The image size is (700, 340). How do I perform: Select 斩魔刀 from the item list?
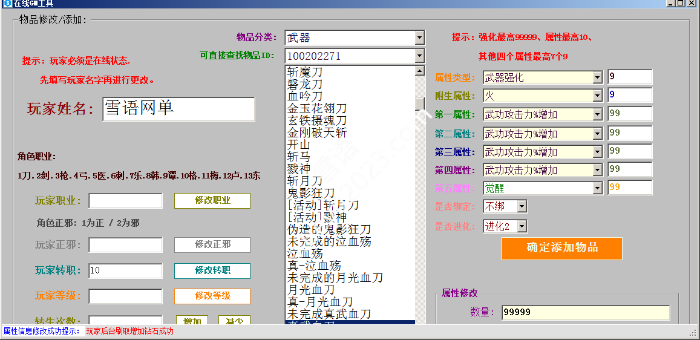pyautogui.click(x=305, y=72)
